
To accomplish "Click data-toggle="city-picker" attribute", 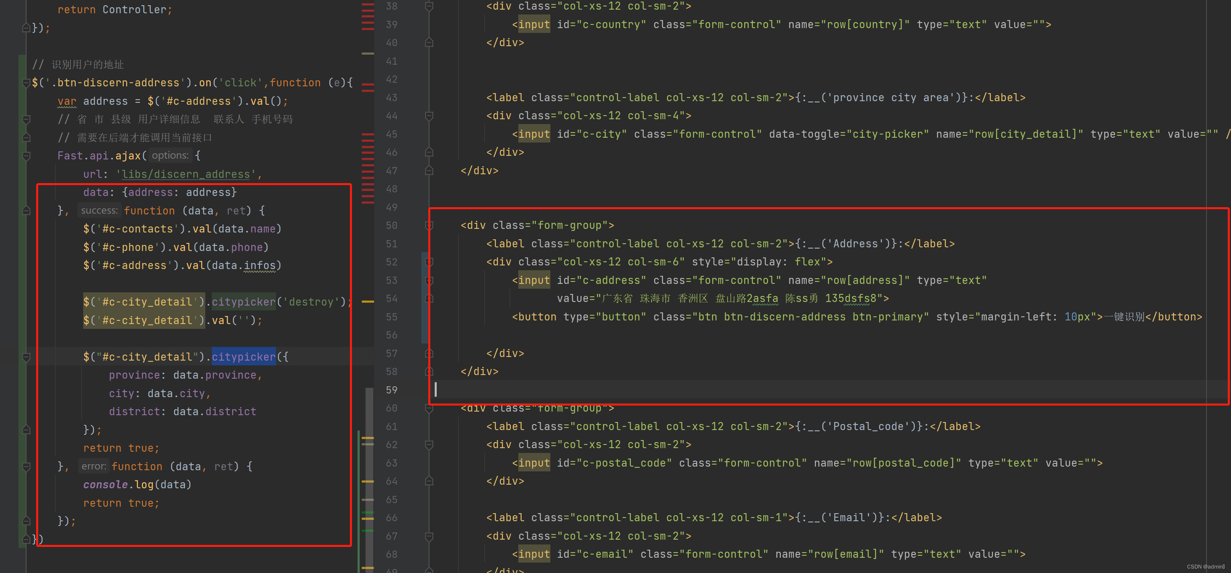I will (849, 134).
